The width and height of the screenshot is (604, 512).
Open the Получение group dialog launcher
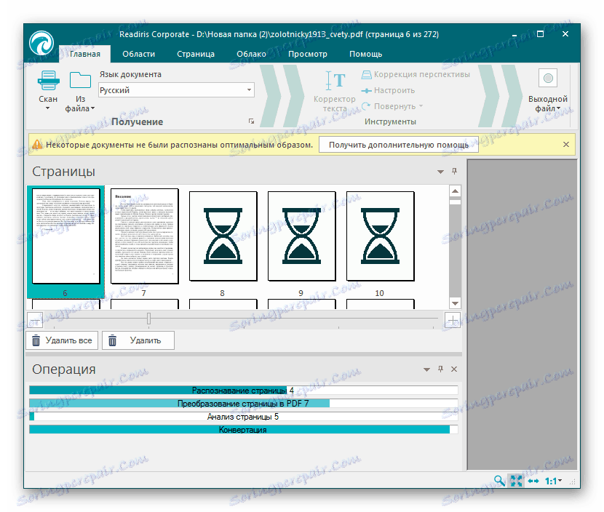(251, 121)
